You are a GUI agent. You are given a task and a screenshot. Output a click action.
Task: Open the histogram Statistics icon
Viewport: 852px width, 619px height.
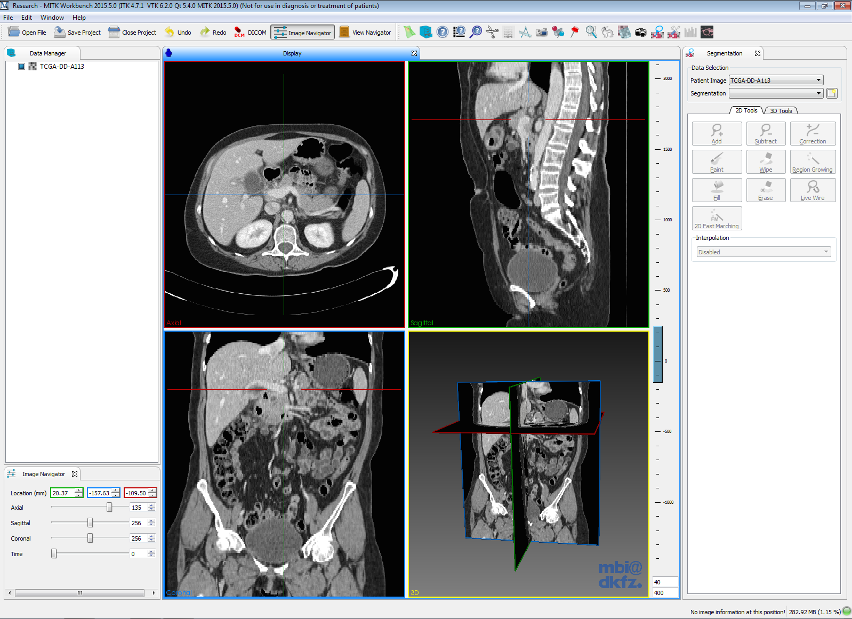click(690, 32)
